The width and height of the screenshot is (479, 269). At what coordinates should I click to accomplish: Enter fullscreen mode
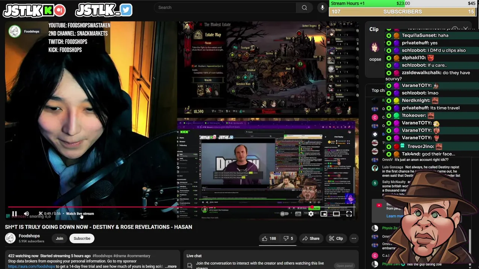point(349,214)
